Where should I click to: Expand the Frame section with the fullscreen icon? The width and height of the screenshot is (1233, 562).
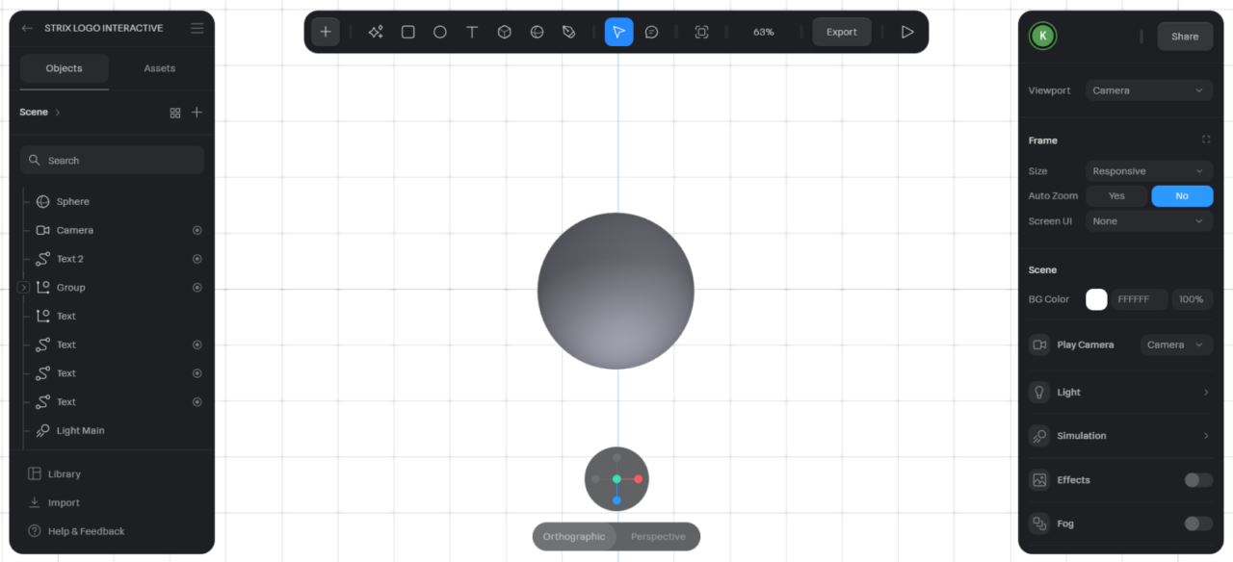coord(1206,140)
